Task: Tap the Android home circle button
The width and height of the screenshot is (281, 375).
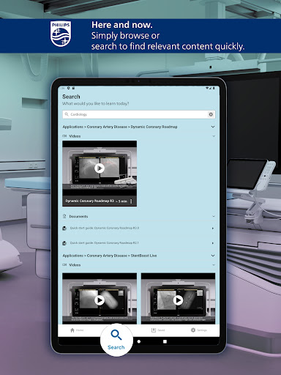Action: (139, 341)
